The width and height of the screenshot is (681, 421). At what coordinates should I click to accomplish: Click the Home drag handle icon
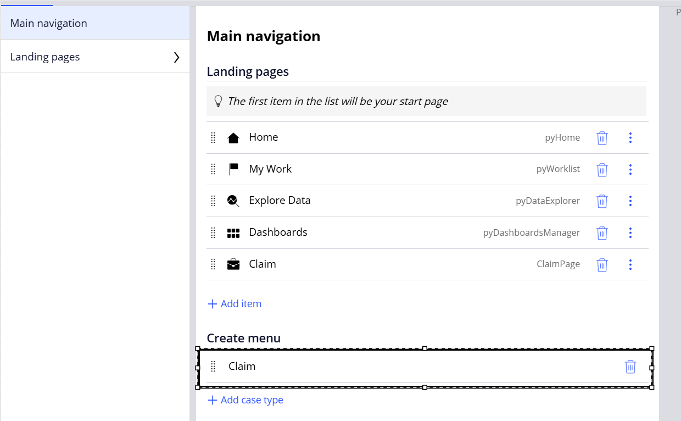click(x=214, y=138)
